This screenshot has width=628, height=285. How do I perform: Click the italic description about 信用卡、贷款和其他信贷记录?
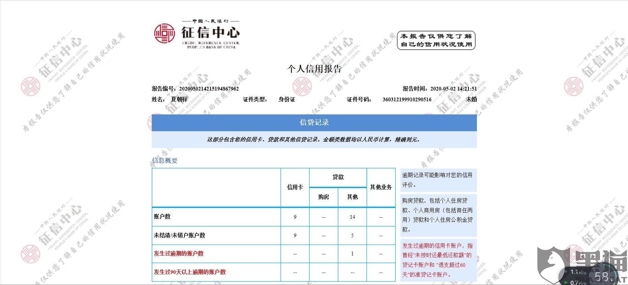pos(314,139)
